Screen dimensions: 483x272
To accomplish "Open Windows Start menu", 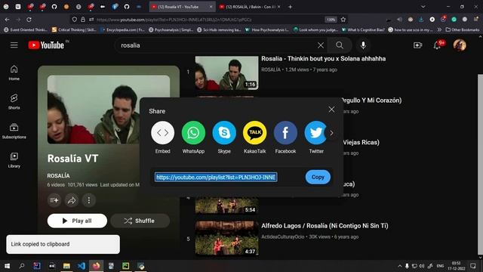I will pos(7,266).
